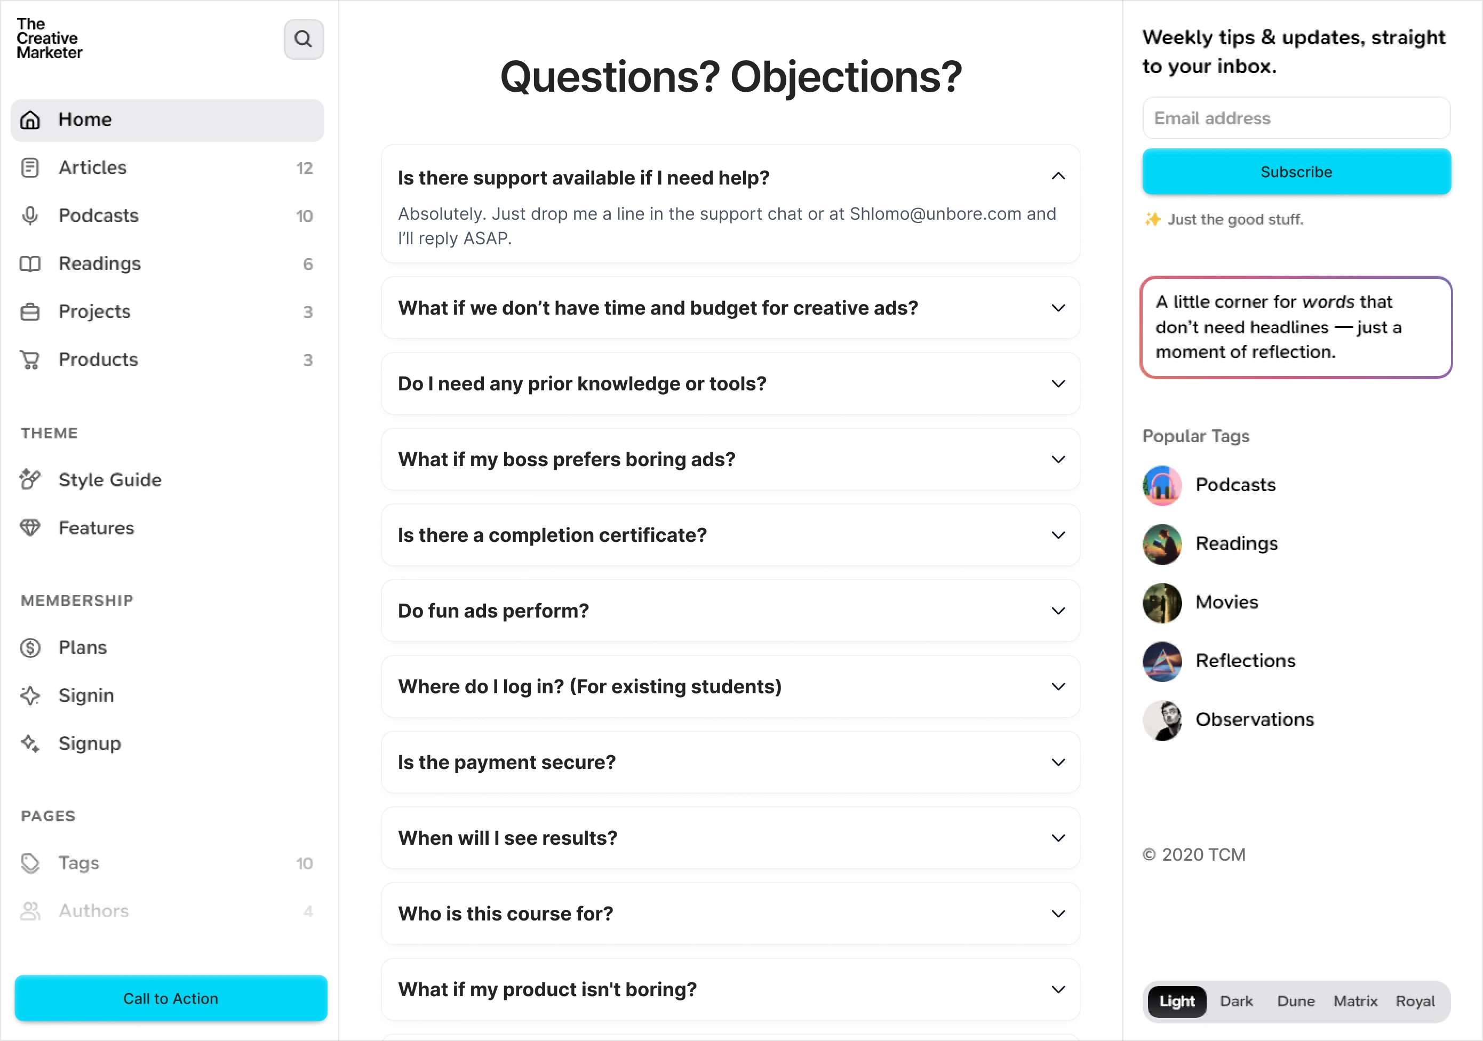Click the Reflections tag thumbnail
Viewport: 1483px width, 1041px height.
coord(1162,661)
